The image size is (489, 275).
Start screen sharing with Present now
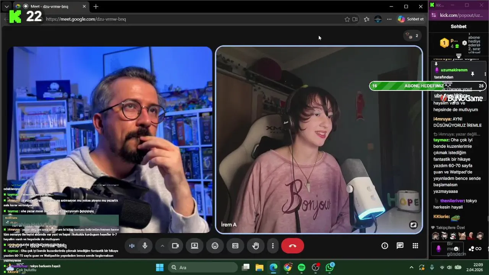[x=194, y=246]
